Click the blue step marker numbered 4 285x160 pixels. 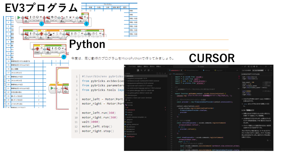pyautogui.click(x=64, y=57)
